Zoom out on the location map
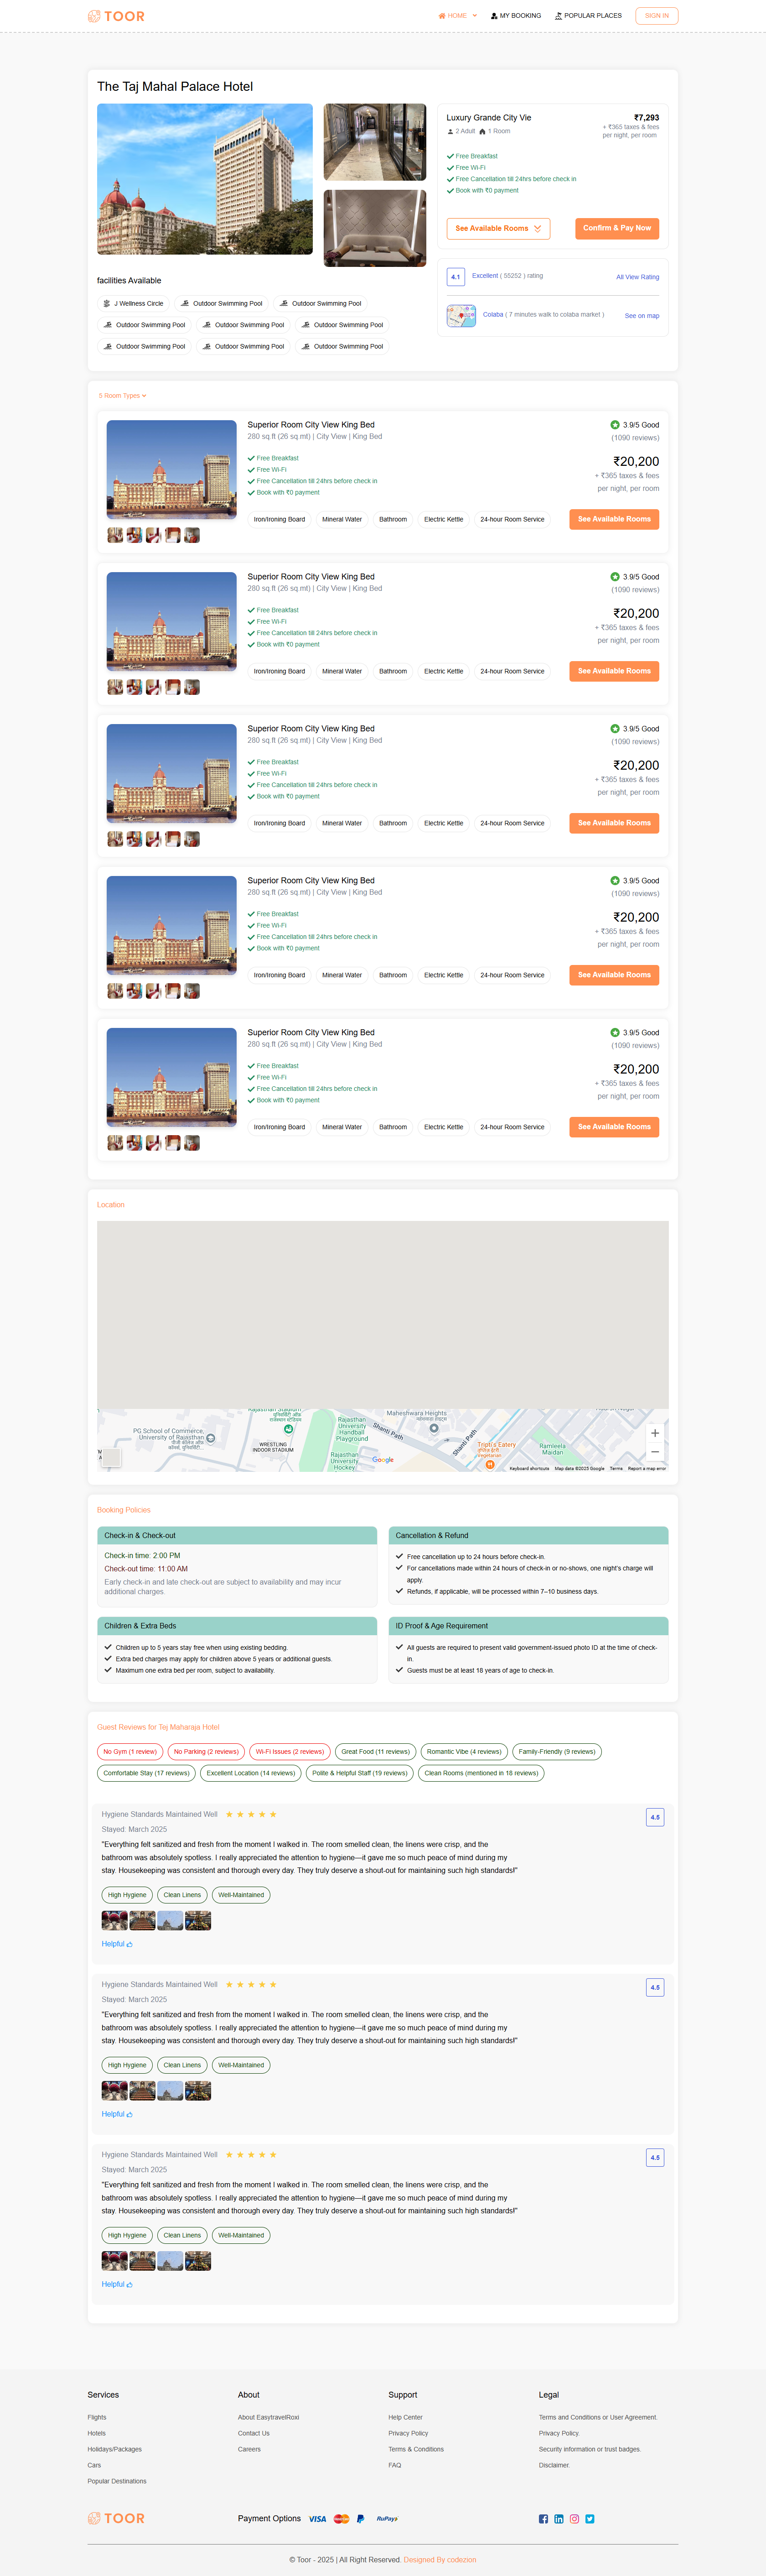 pos(655,1452)
